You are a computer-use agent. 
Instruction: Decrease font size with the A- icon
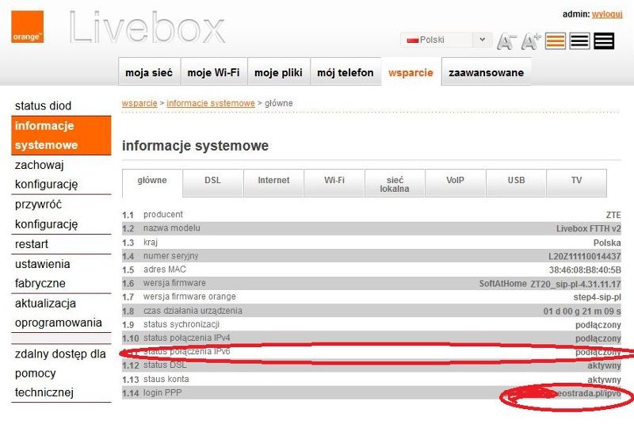tap(506, 41)
